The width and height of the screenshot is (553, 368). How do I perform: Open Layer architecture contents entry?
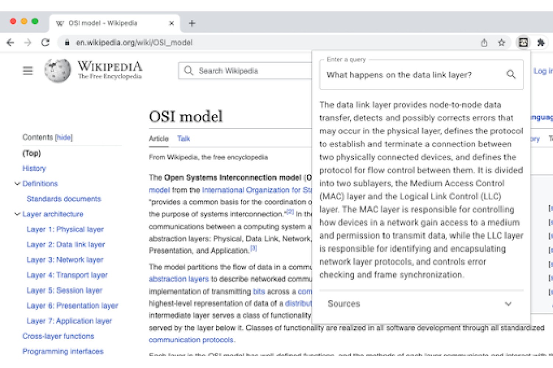(53, 214)
